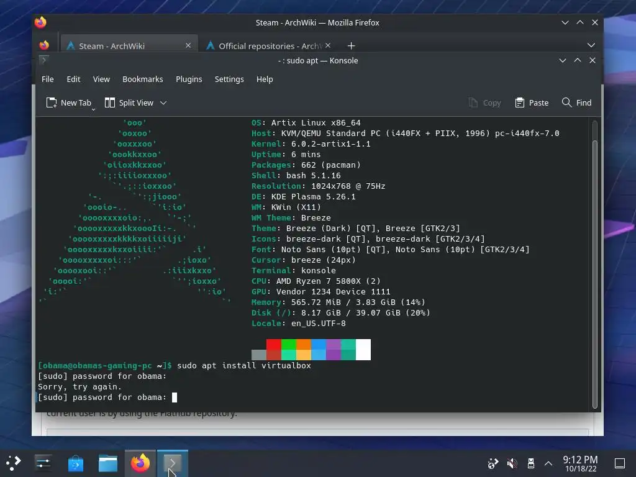
Task: Click the 'Packages: 662 (pacman)' line
Action: coord(306,165)
